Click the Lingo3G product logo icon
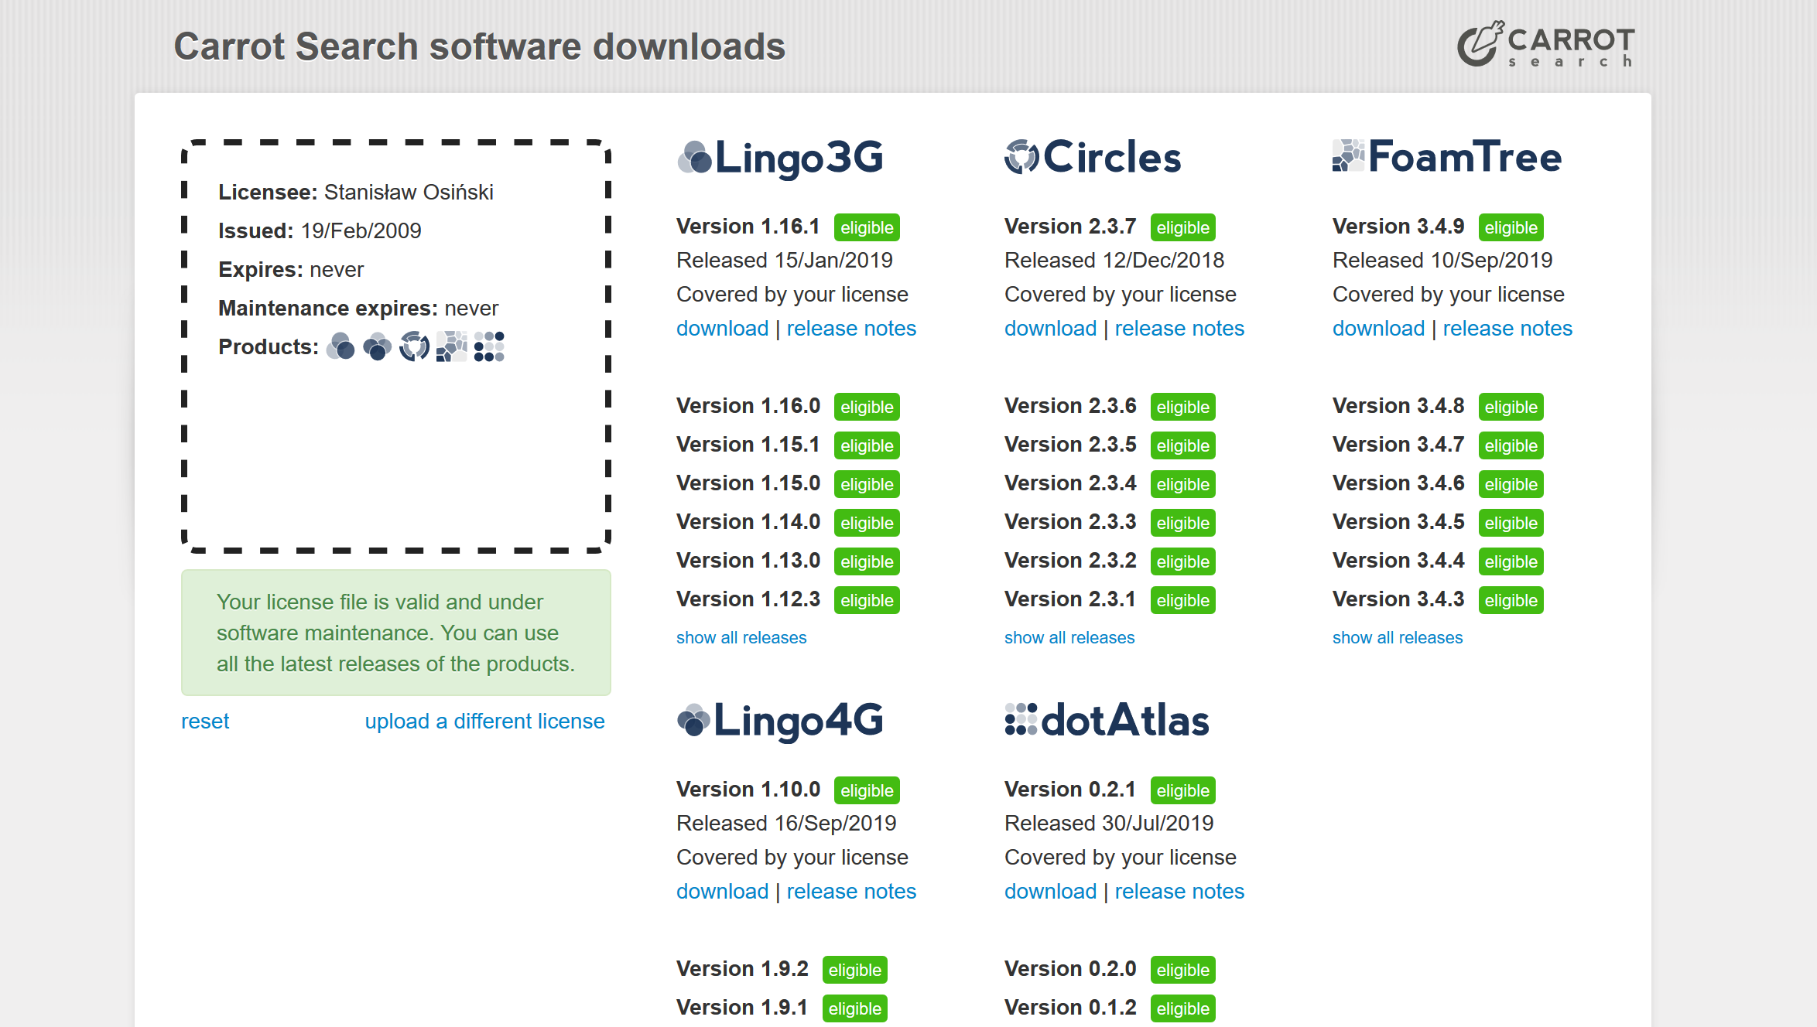Screen dimensions: 1817x1027 694,157
